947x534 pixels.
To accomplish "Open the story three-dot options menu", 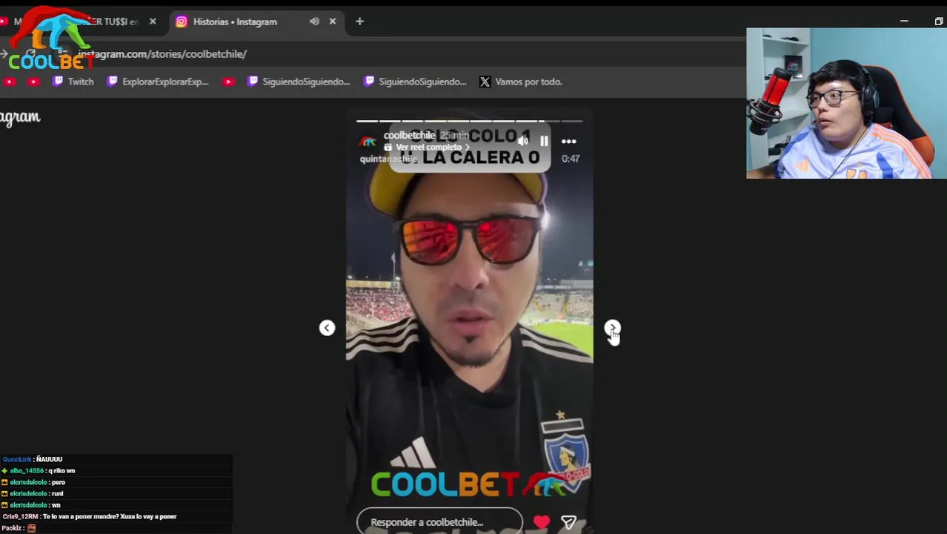I will click(x=568, y=141).
